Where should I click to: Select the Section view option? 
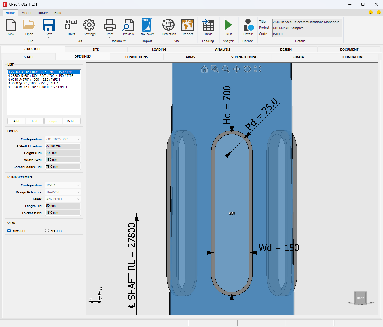(47, 231)
